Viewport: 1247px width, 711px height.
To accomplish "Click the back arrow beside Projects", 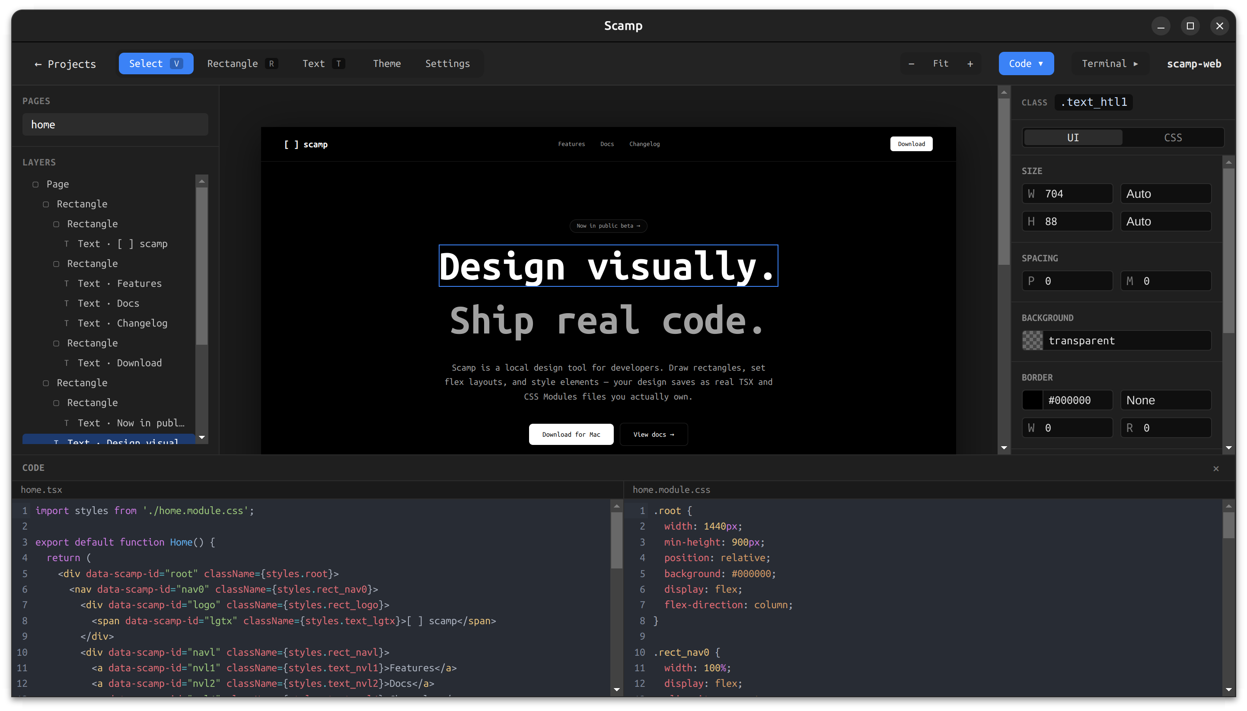I will (x=38, y=64).
